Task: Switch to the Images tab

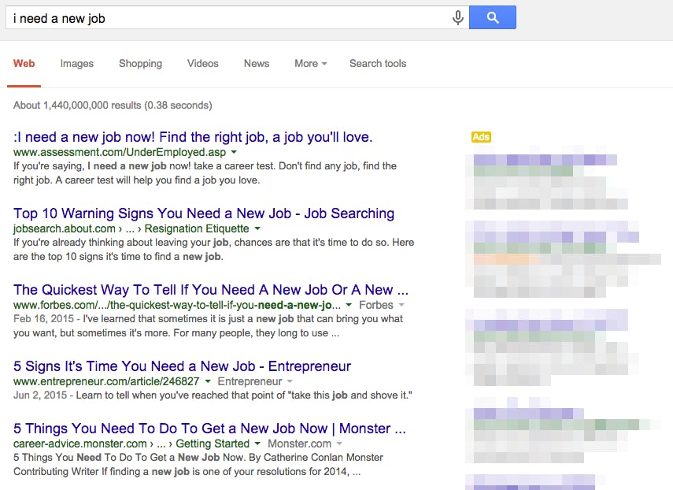Action: point(77,64)
